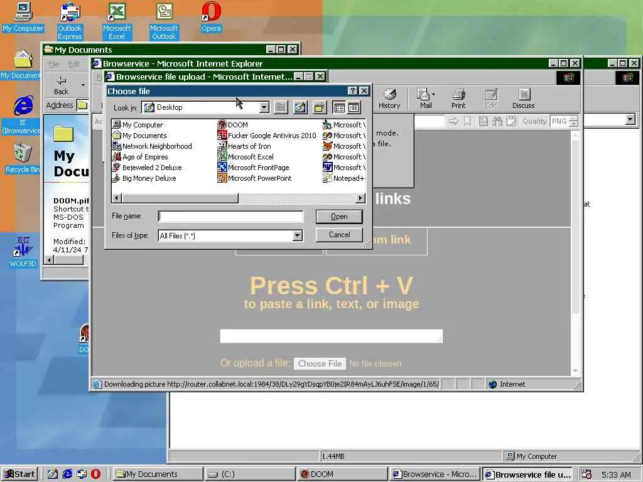Select Network Neighborhood in file list

pos(152,146)
